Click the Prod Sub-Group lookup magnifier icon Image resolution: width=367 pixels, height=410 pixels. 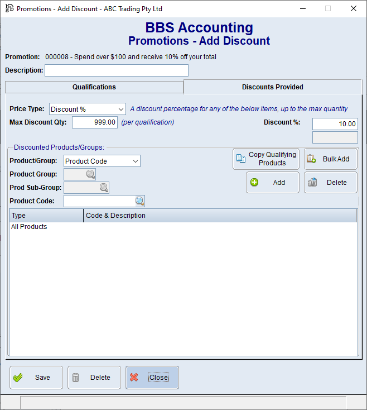click(104, 188)
